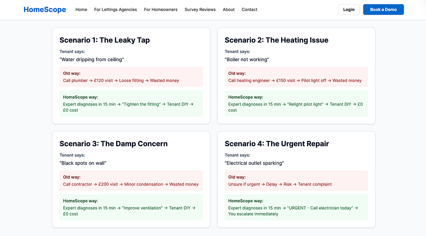Image resolution: width=426 pixels, height=236 pixels.
Task: Click the HomeScope logo
Action: [44, 9]
